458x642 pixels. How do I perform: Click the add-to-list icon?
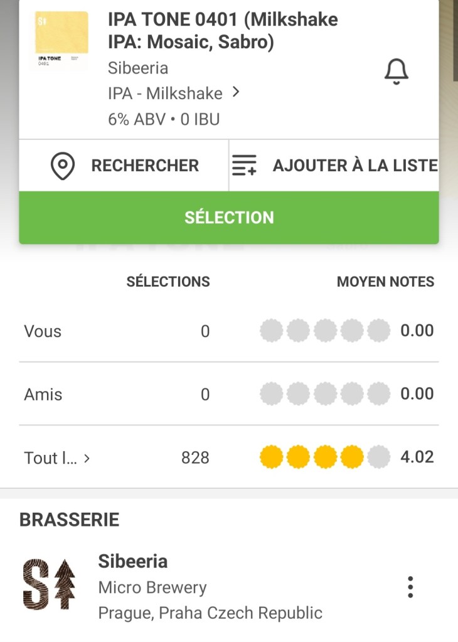coord(245,166)
